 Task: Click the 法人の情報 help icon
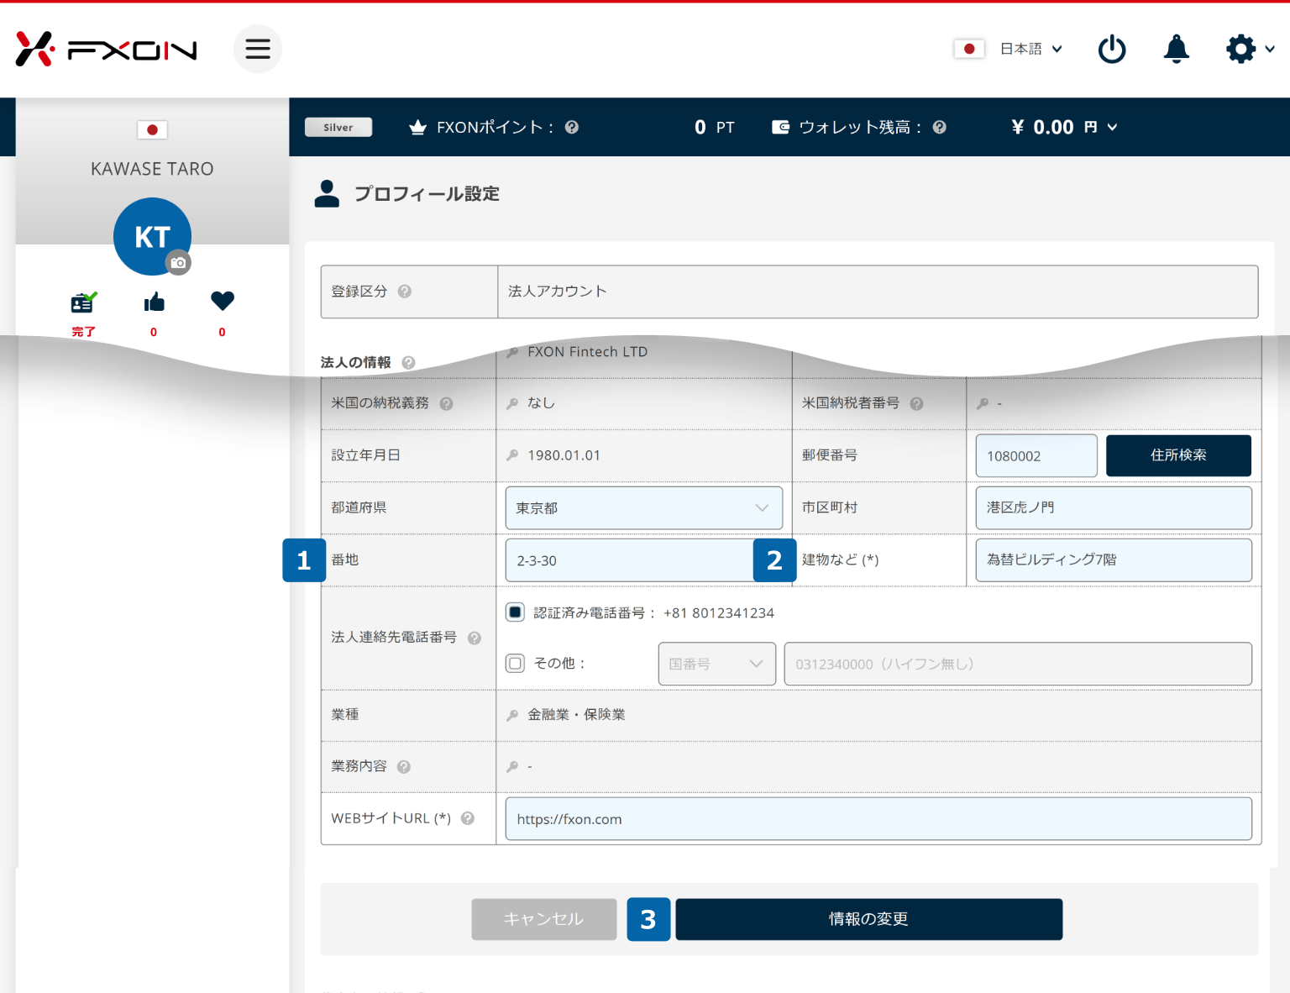[408, 362]
